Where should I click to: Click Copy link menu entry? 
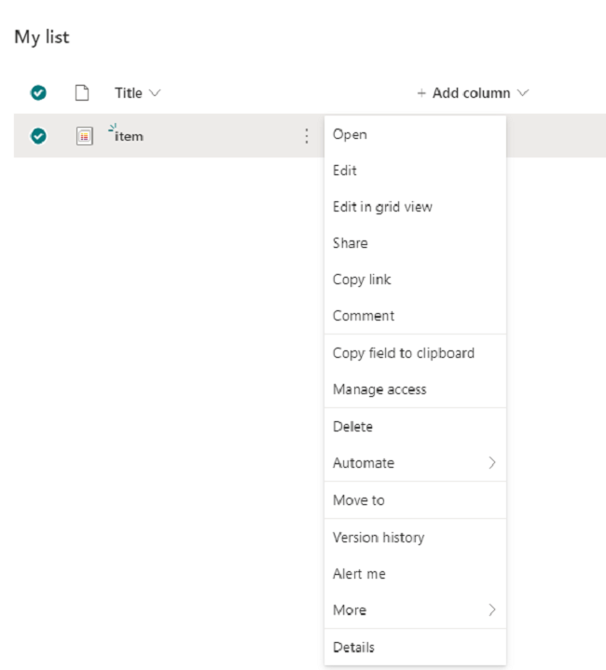[x=416, y=280]
